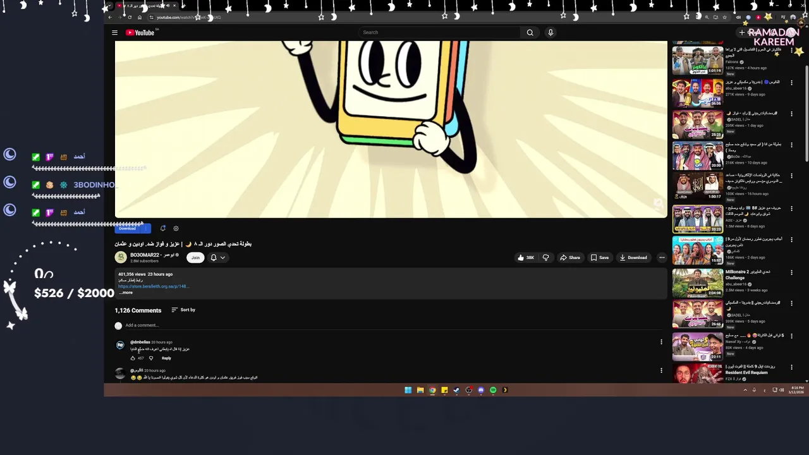Start voice search with microphone icon
The width and height of the screenshot is (809, 455).
click(x=550, y=32)
